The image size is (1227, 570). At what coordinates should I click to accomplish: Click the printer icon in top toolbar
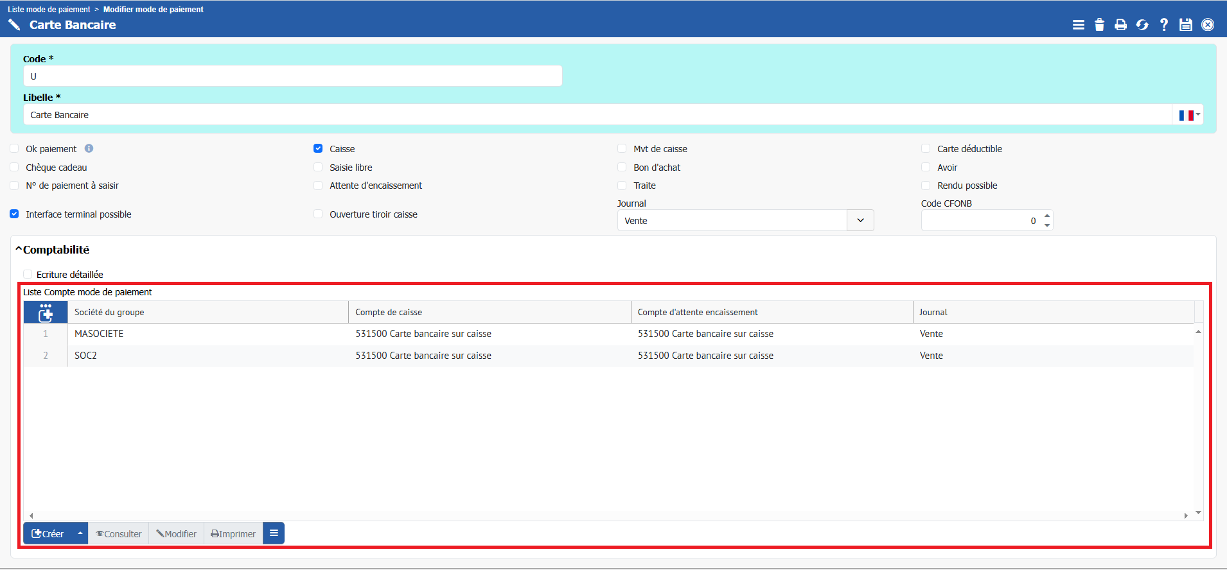coord(1120,25)
